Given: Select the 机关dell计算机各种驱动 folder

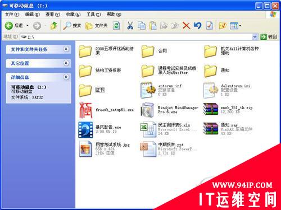Looking at the screenshot, I should click(x=232, y=51).
